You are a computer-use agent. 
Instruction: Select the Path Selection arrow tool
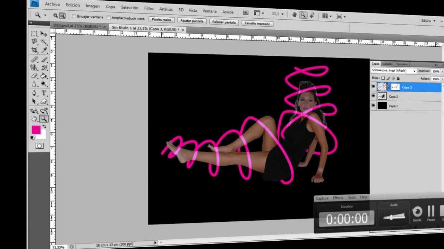(x=34, y=101)
